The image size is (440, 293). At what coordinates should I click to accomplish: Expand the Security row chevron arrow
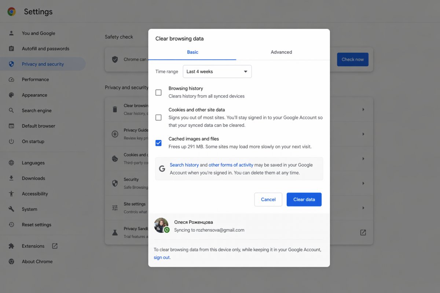pos(363,183)
